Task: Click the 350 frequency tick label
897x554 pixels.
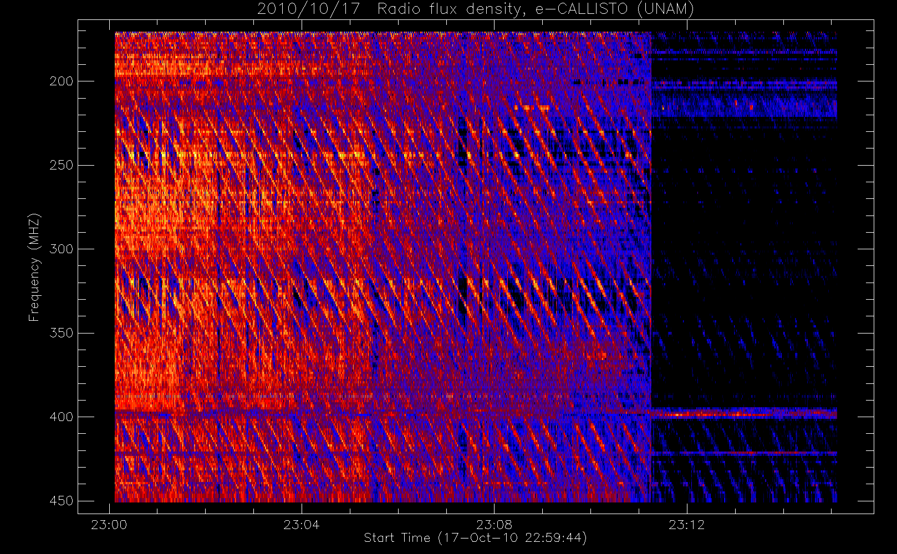Action: (61, 333)
